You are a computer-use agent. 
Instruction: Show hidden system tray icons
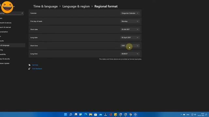pyautogui.click(x=181, y=114)
